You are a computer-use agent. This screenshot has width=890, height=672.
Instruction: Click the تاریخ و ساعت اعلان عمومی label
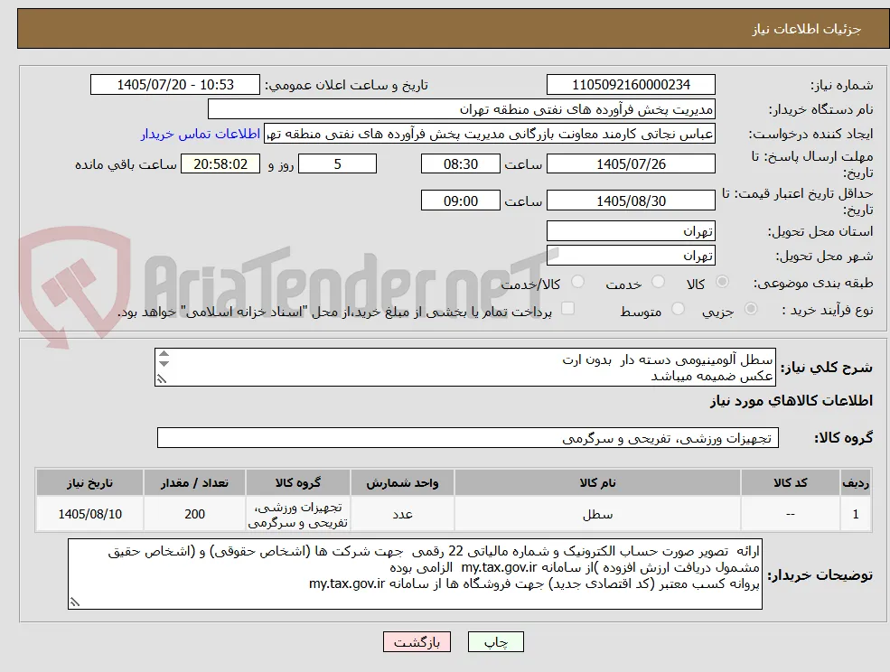coord(347,85)
